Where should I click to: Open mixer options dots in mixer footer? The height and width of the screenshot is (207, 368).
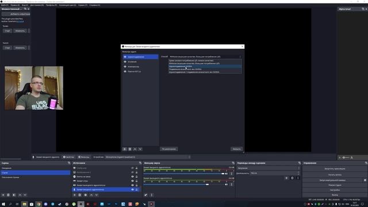click(151, 195)
